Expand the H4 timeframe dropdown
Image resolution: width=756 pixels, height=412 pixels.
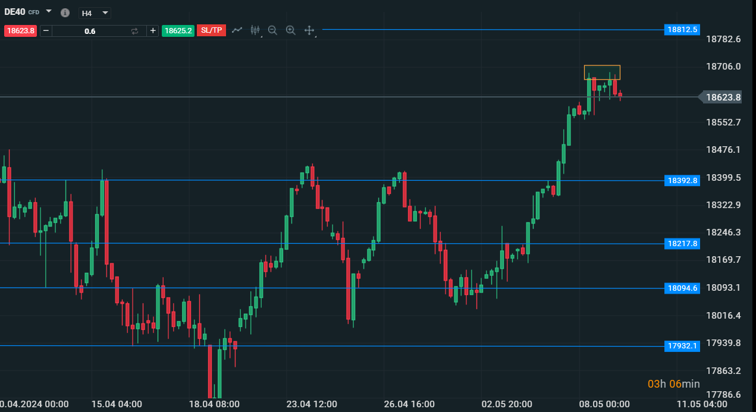(x=95, y=13)
